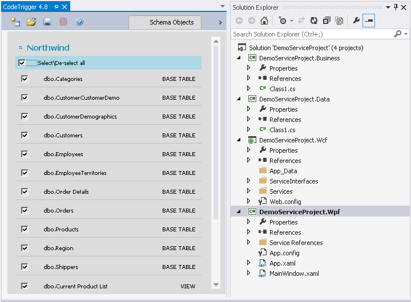Screen dimensions: 411x302
Task: Uncheck the dbo.Orders table checkbox
Action: tap(25, 211)
